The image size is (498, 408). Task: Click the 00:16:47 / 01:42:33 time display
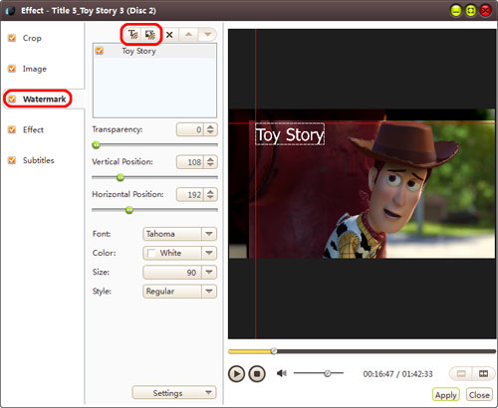tap(397, 374)
